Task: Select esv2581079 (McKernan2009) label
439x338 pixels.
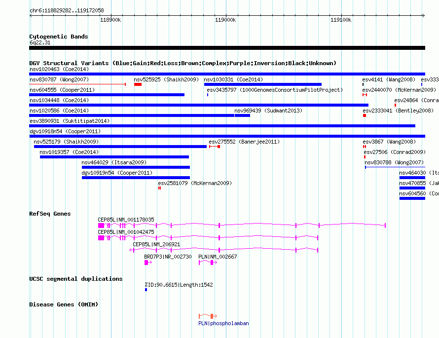Action: pos(194,183)
